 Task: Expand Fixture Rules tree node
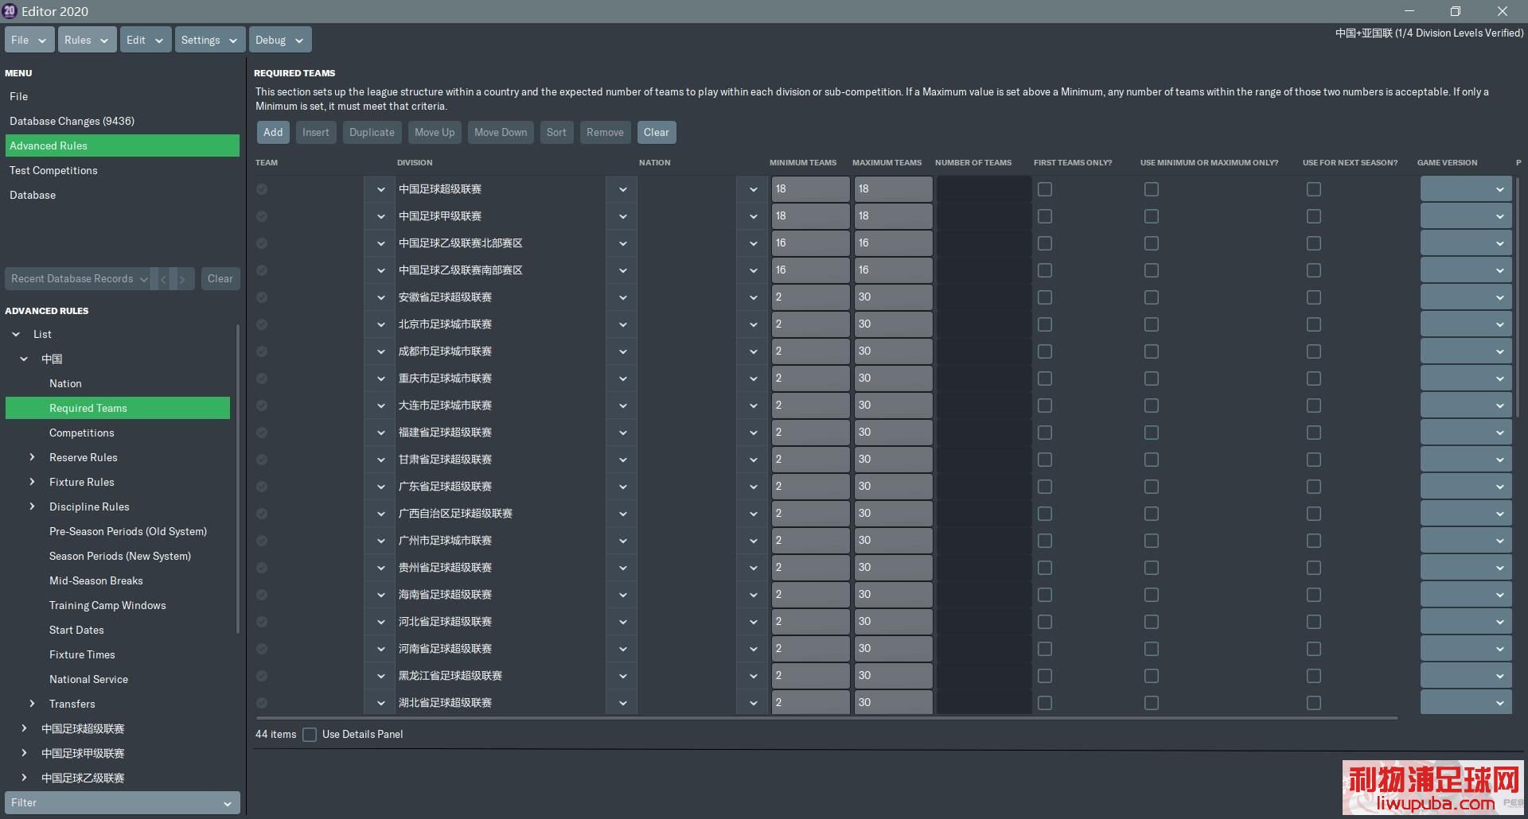(32, 483)
